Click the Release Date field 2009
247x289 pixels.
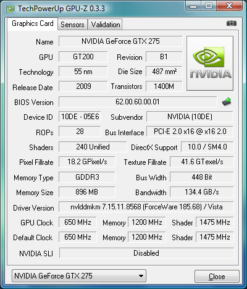tap(83, 86)
